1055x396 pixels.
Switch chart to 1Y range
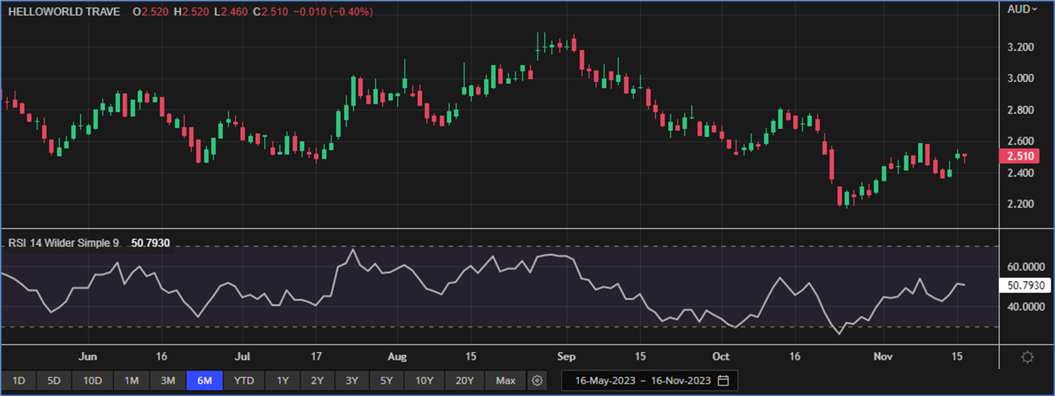pyautogui.click(x=282, y=381)
